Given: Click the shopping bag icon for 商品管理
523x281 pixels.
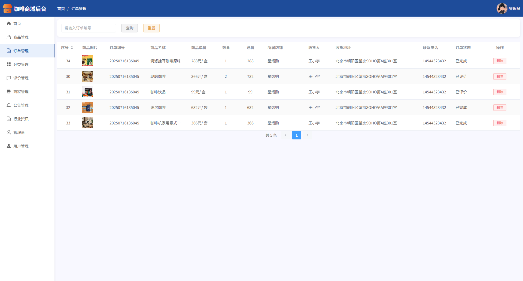Looking at the screenshot, I should (9, 37).
